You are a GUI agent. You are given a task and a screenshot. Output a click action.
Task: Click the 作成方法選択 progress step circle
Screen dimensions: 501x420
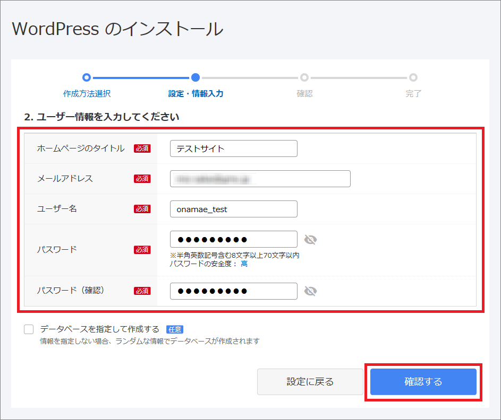87,77
